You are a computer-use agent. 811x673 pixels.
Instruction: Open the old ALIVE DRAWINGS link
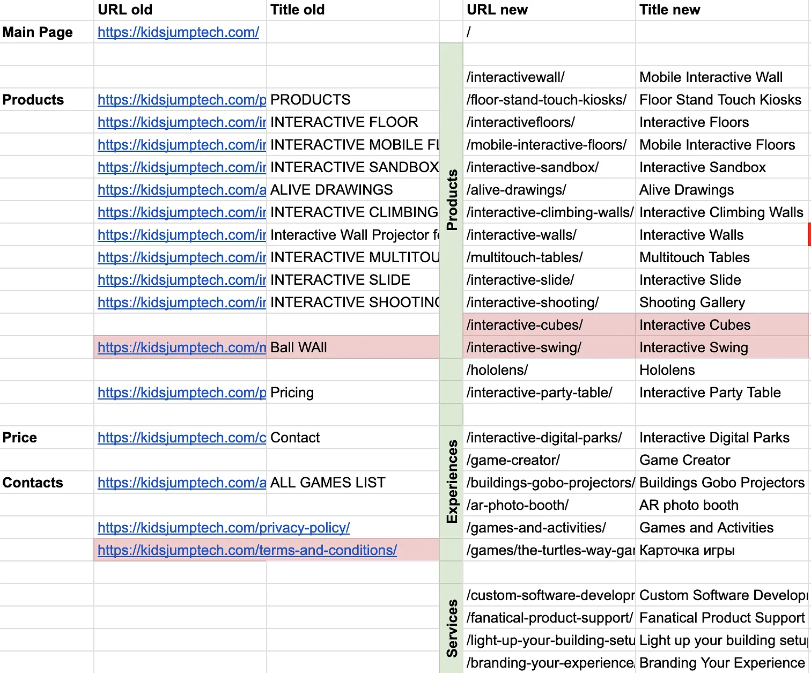(181, 189)
